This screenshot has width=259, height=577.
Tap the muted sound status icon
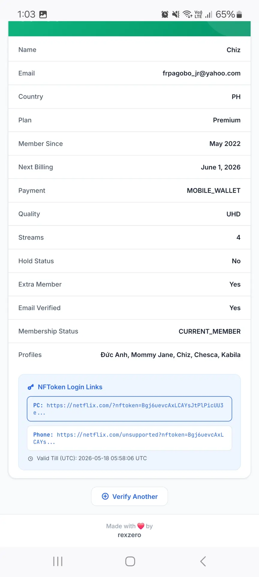click(x=176, y=14)
